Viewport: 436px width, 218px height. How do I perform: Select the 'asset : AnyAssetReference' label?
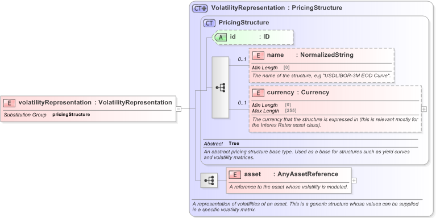(291, 174)
